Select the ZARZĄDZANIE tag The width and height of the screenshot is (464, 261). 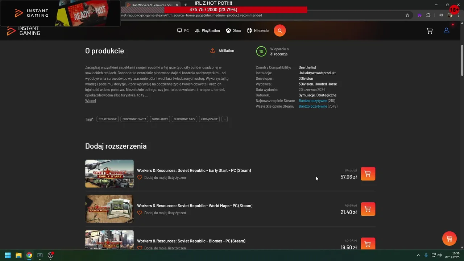pyautogui.click(x=210, y=119)
